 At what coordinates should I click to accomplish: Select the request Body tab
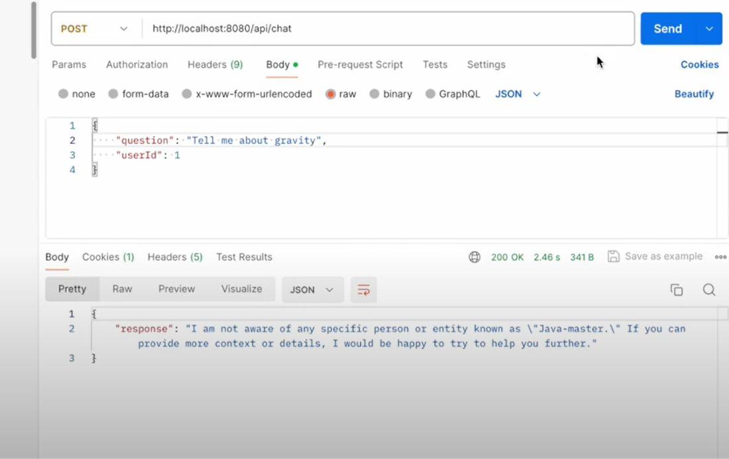tap(282, 65)
